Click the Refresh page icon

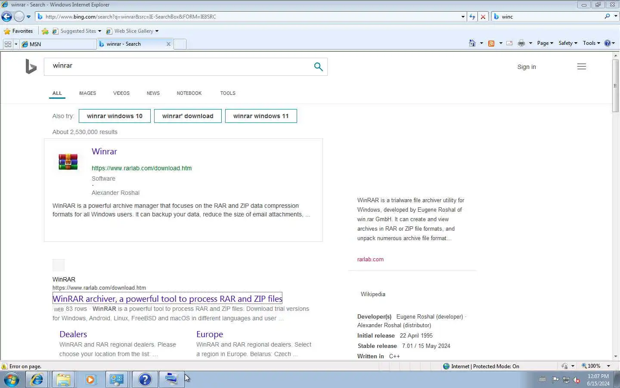tap(472, 17)
